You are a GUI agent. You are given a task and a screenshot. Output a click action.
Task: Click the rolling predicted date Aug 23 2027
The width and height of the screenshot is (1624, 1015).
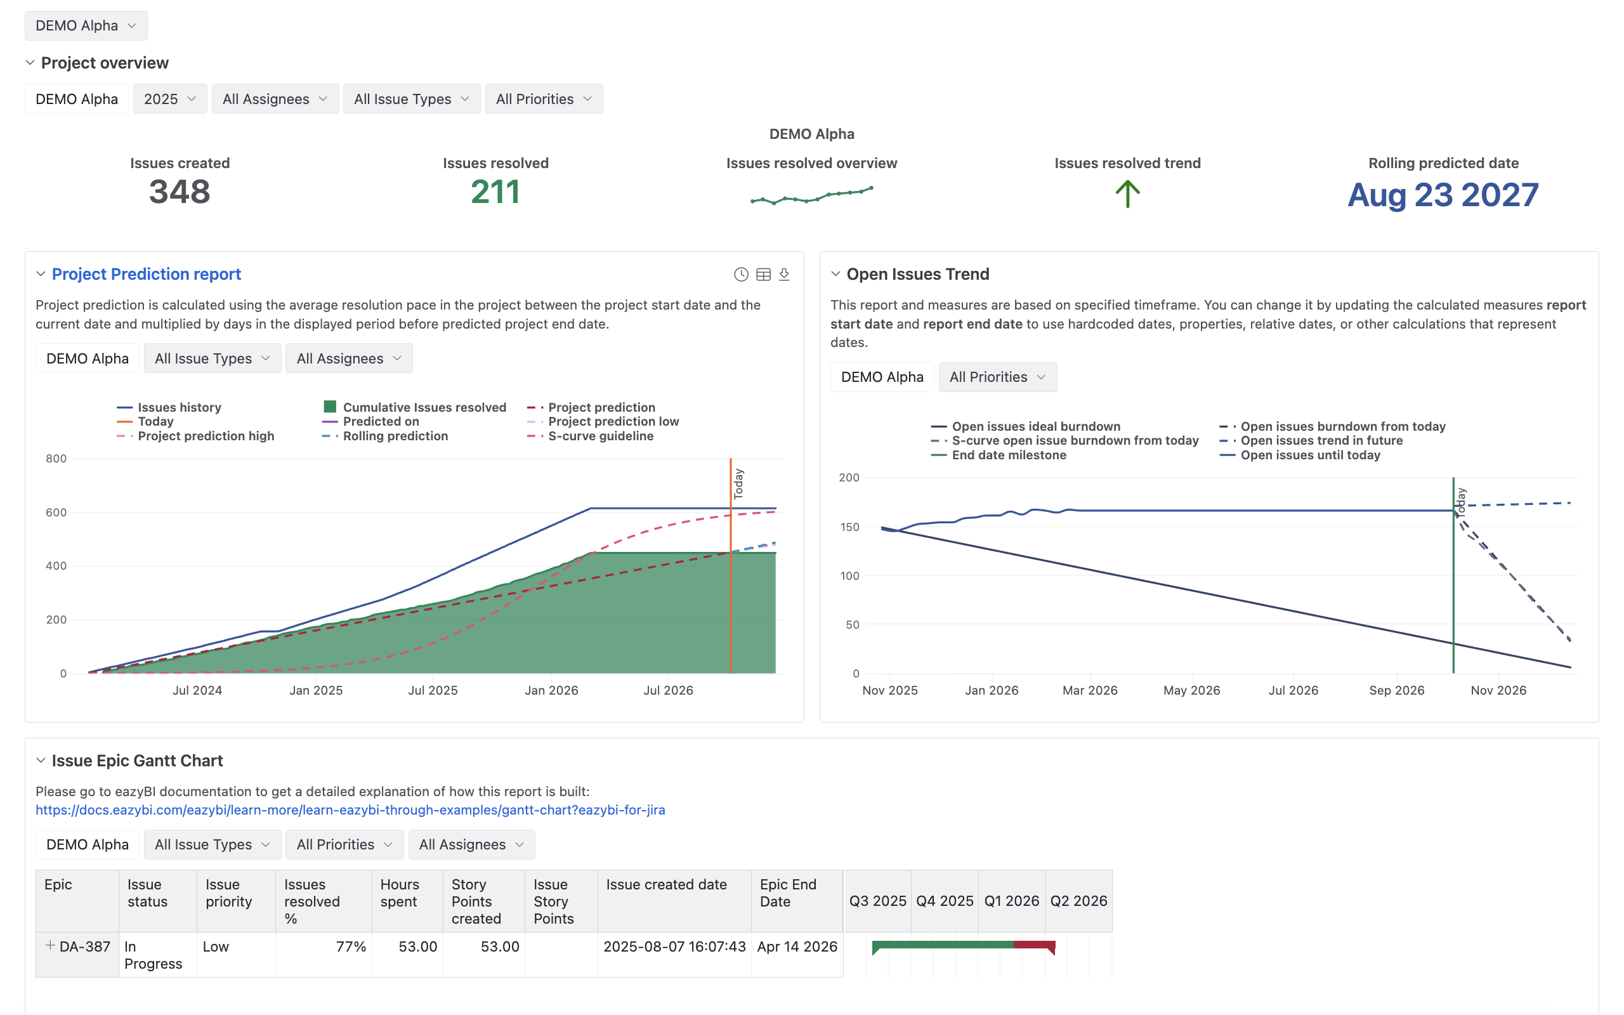[x=1443, y=195]
